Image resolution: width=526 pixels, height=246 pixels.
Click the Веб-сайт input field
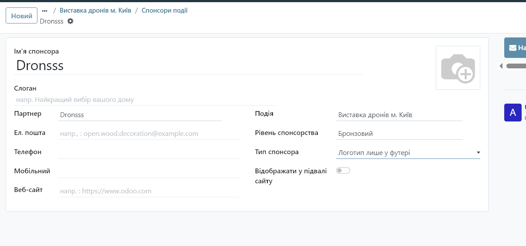(x=148, y=191)
